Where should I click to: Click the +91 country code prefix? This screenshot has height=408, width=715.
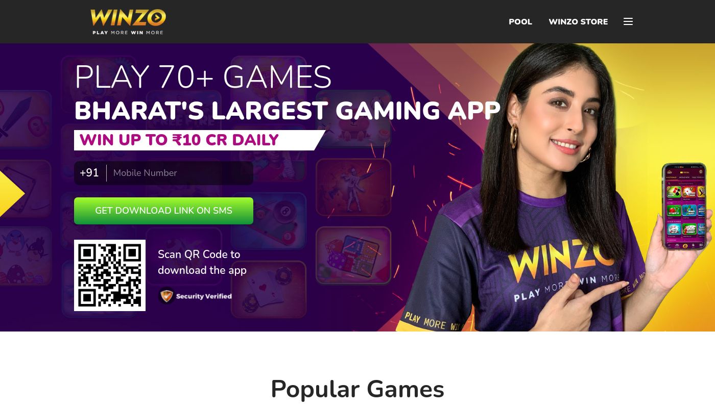tap(89, 173)
